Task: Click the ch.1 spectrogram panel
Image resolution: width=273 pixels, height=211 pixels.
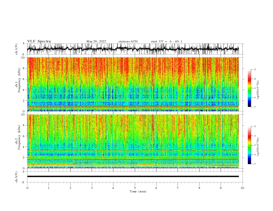Action: pos(133,84)
